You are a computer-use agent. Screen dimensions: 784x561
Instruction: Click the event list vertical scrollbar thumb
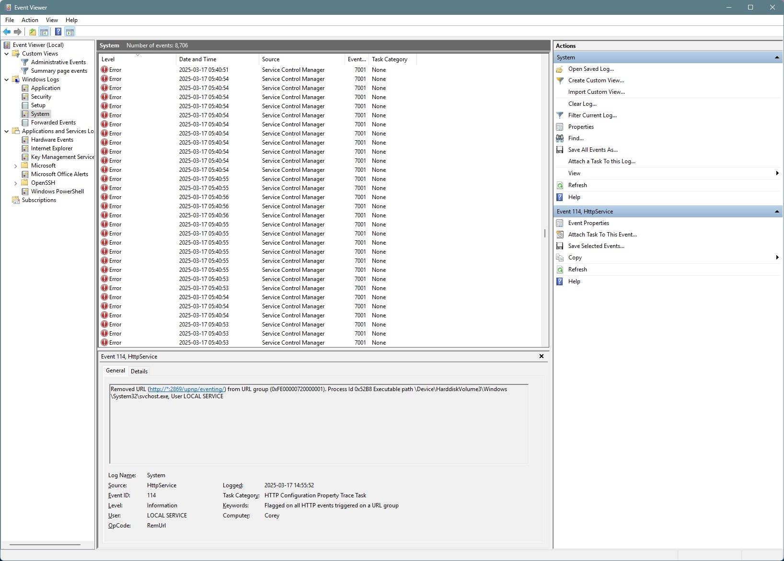coord(545,234)
